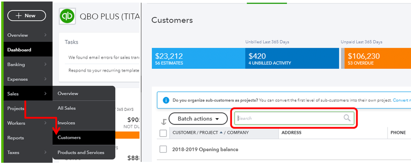Click the Convert now link
This screenshot has height=164, width=411.
[x=402, y=100]
